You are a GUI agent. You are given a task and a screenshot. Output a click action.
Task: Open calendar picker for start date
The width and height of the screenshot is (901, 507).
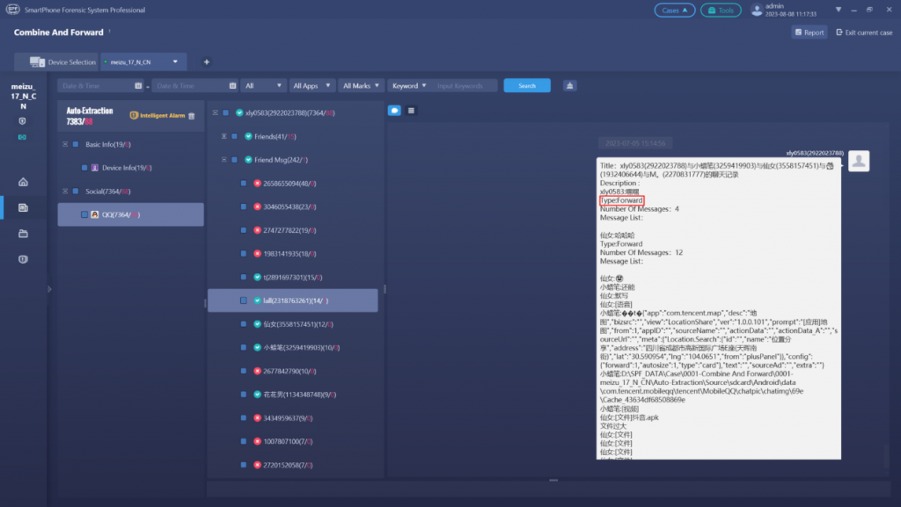[x=138, y=86]
